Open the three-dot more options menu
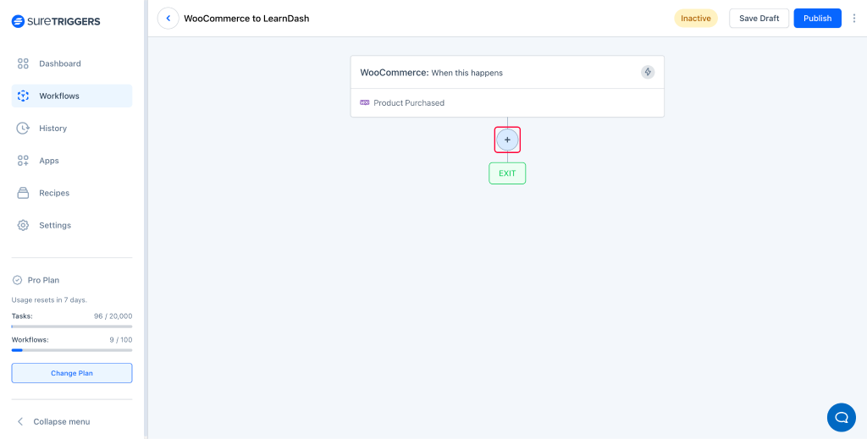This screenshot has width=867, height=439. [854, 19]
